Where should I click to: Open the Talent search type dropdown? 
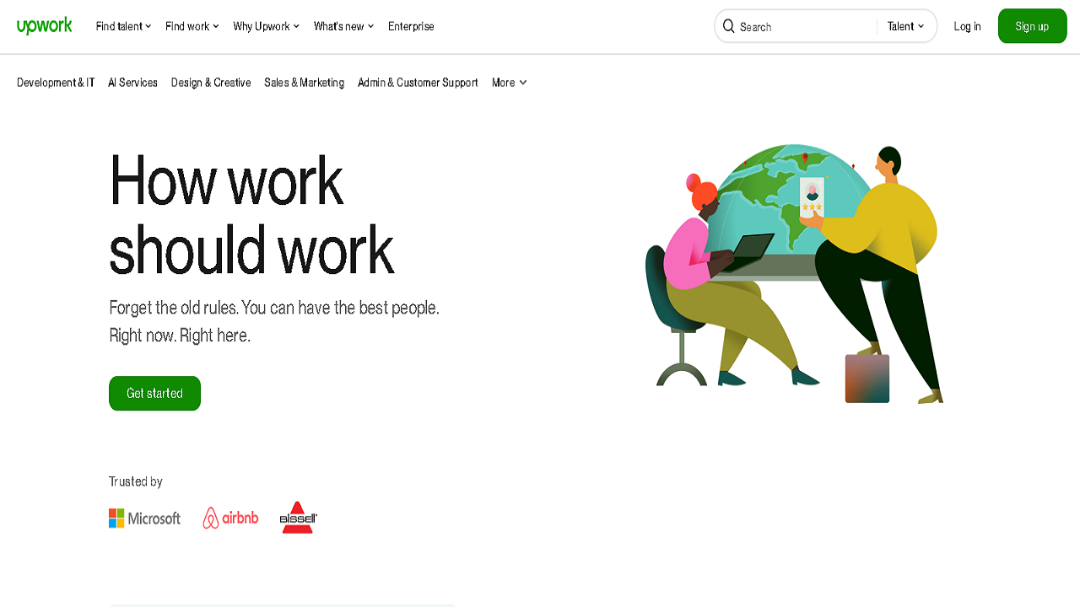tap(905, 26)
